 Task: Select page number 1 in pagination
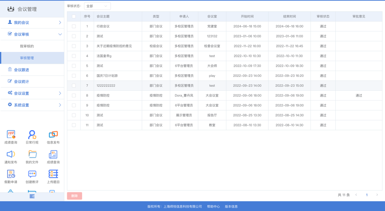point(367,195)
